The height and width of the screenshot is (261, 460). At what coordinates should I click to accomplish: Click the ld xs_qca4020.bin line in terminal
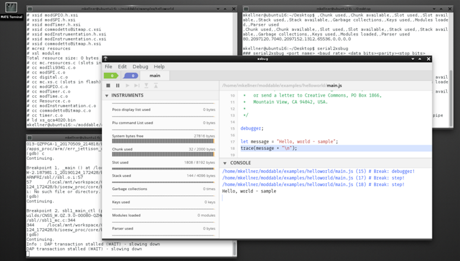(51, 120)
